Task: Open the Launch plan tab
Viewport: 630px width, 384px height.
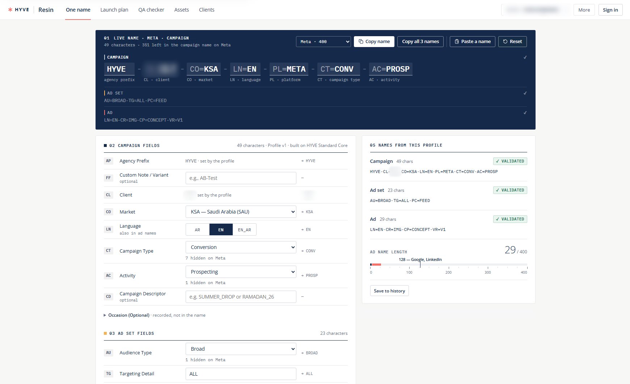Action: [114, 10]
